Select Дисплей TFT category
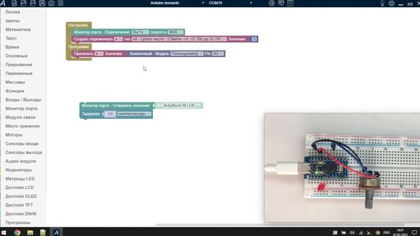420x236 pixels. point(19,205)
